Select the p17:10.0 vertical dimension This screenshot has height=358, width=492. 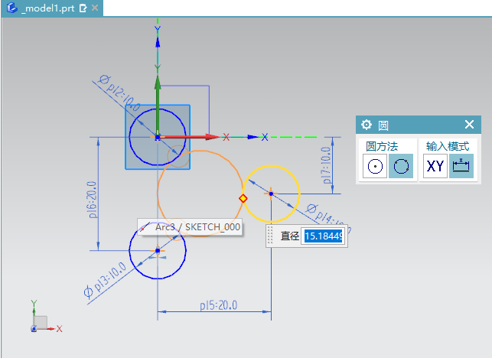(326, 165)
